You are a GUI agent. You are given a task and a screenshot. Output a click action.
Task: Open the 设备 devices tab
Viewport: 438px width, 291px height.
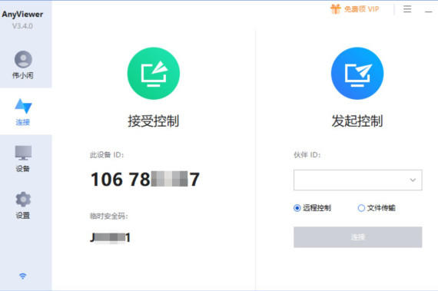(23, 158)
